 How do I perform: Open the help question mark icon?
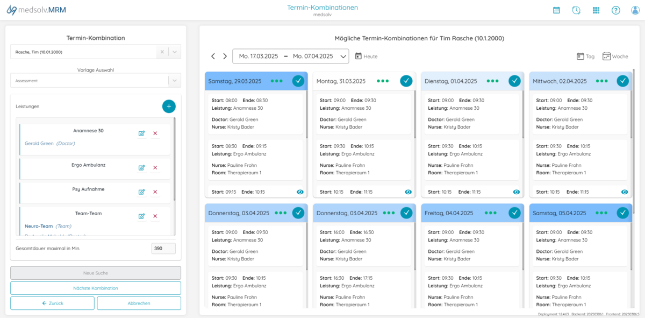[616, 10]
